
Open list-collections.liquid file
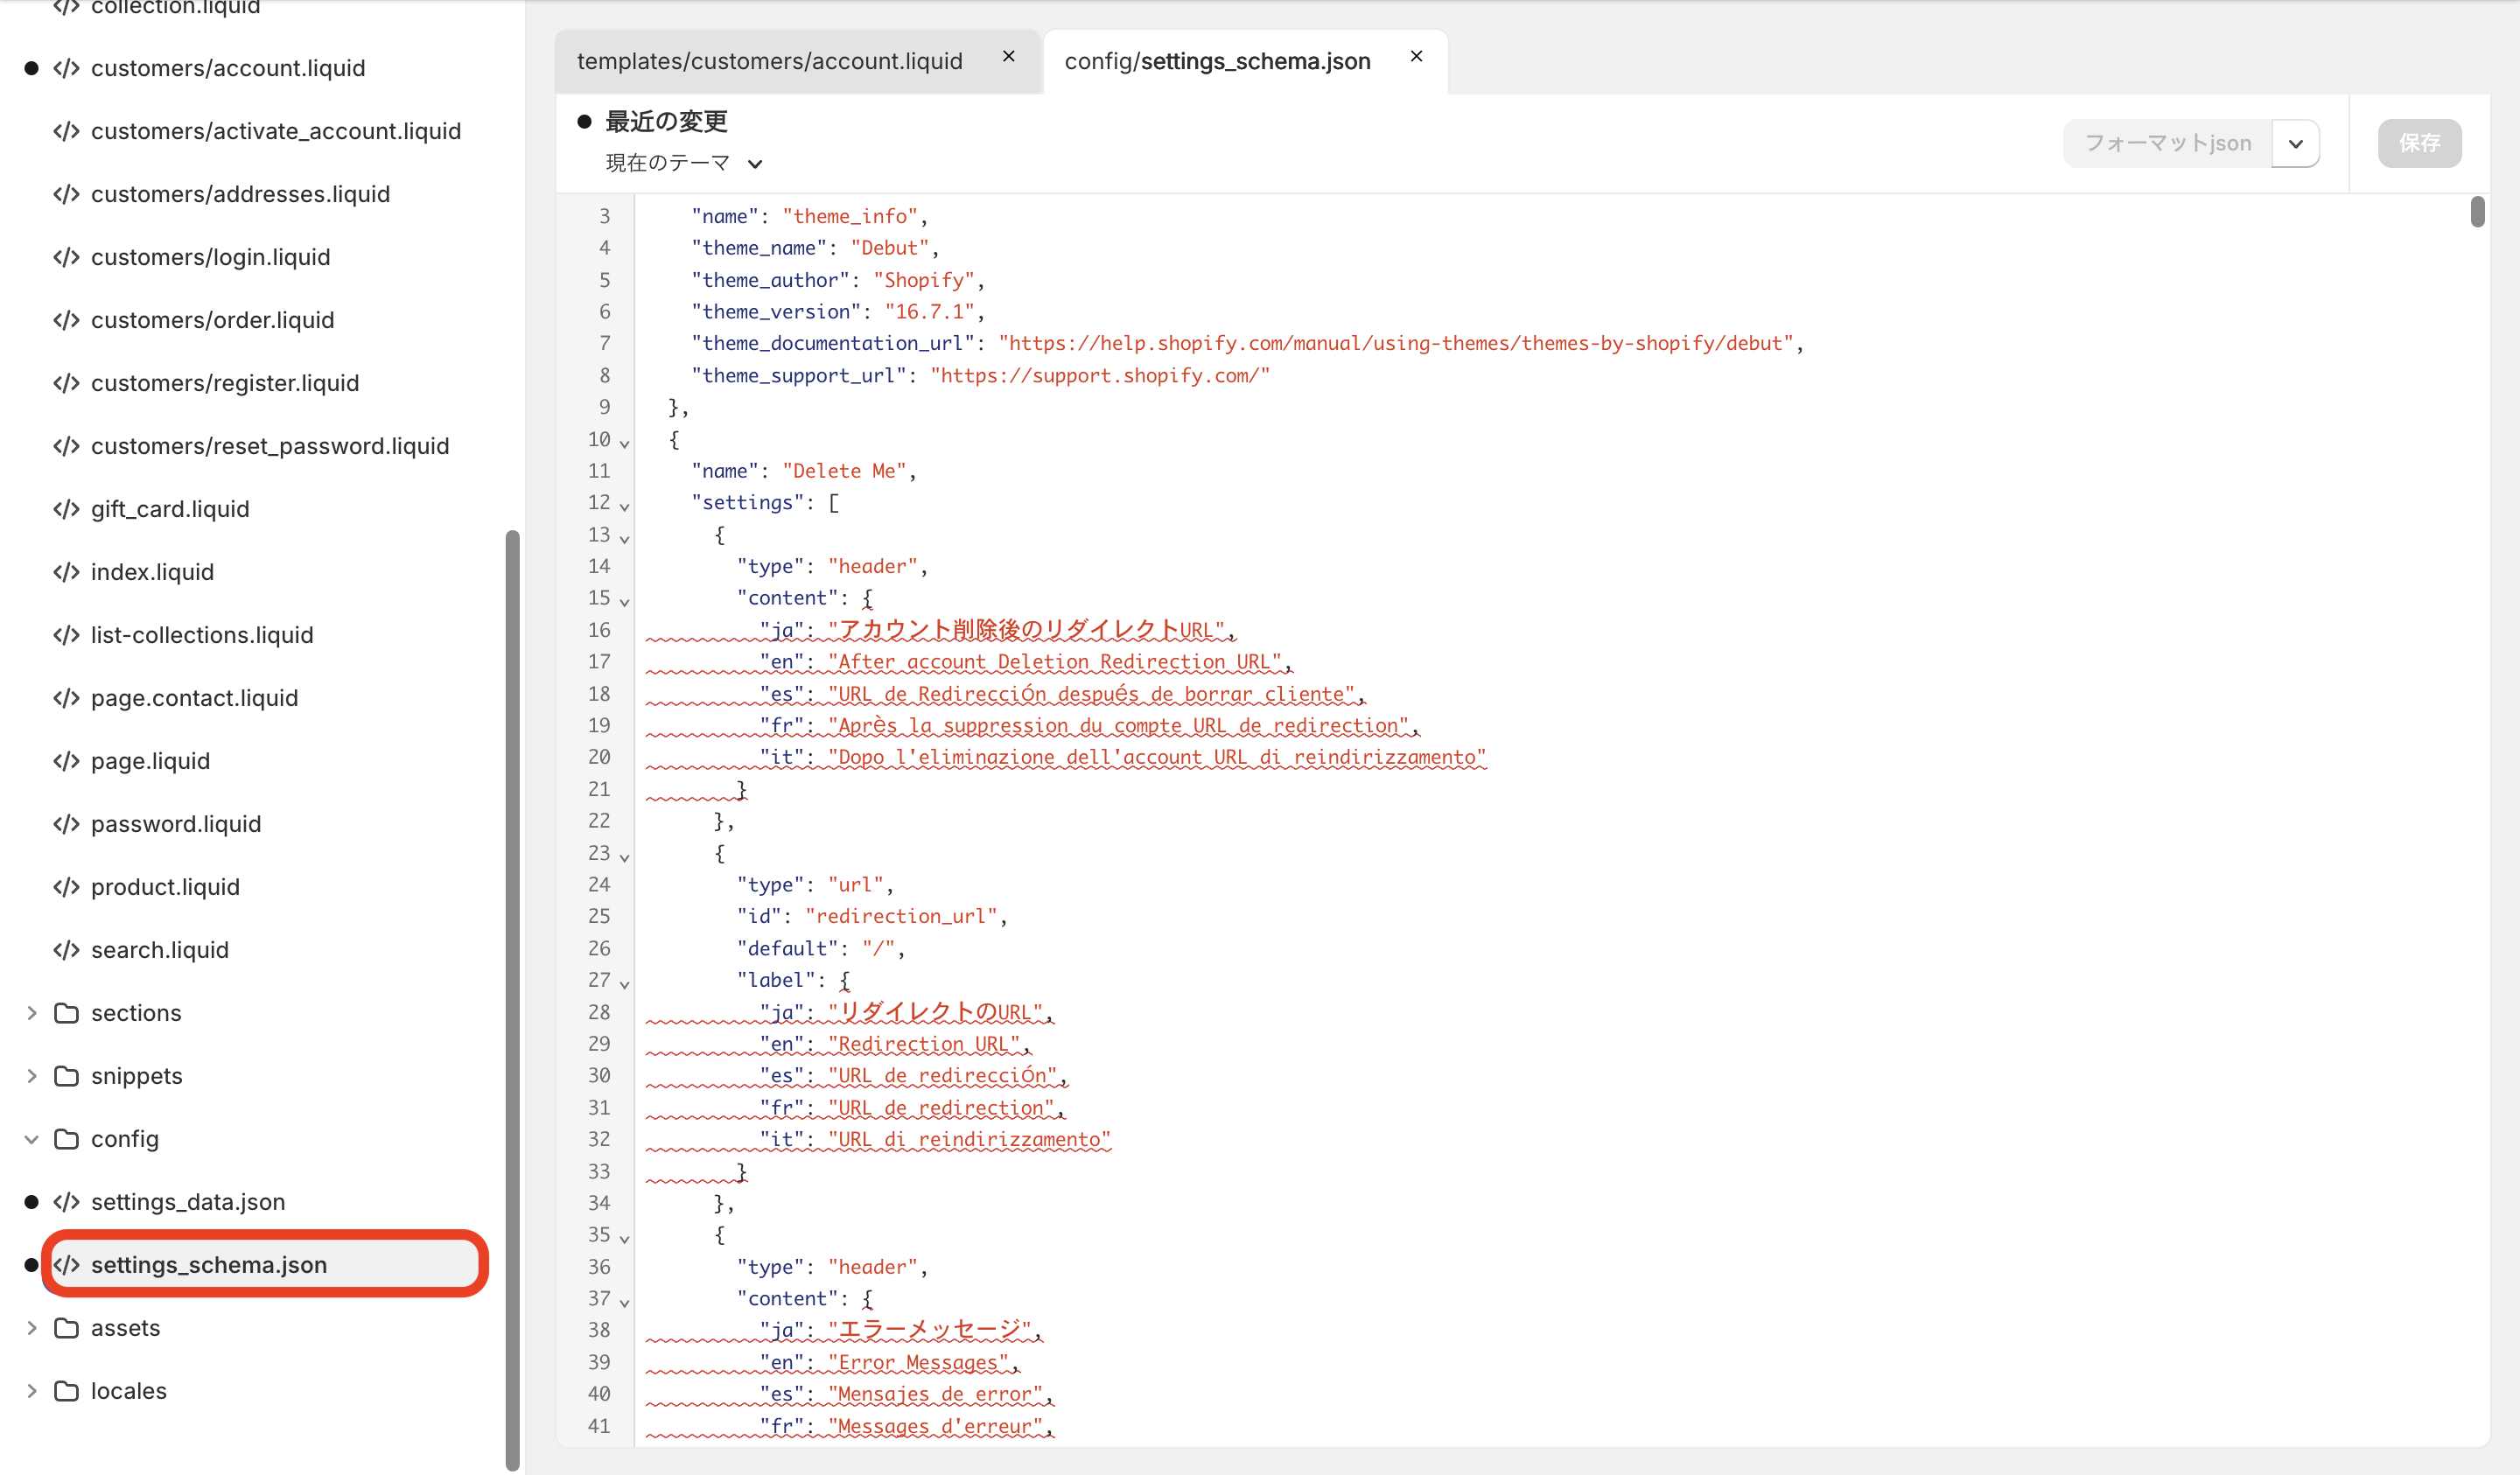202,635
